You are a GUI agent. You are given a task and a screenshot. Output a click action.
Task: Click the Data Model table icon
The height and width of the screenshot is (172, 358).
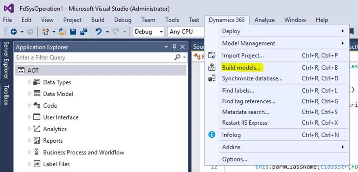click(36, 94)
